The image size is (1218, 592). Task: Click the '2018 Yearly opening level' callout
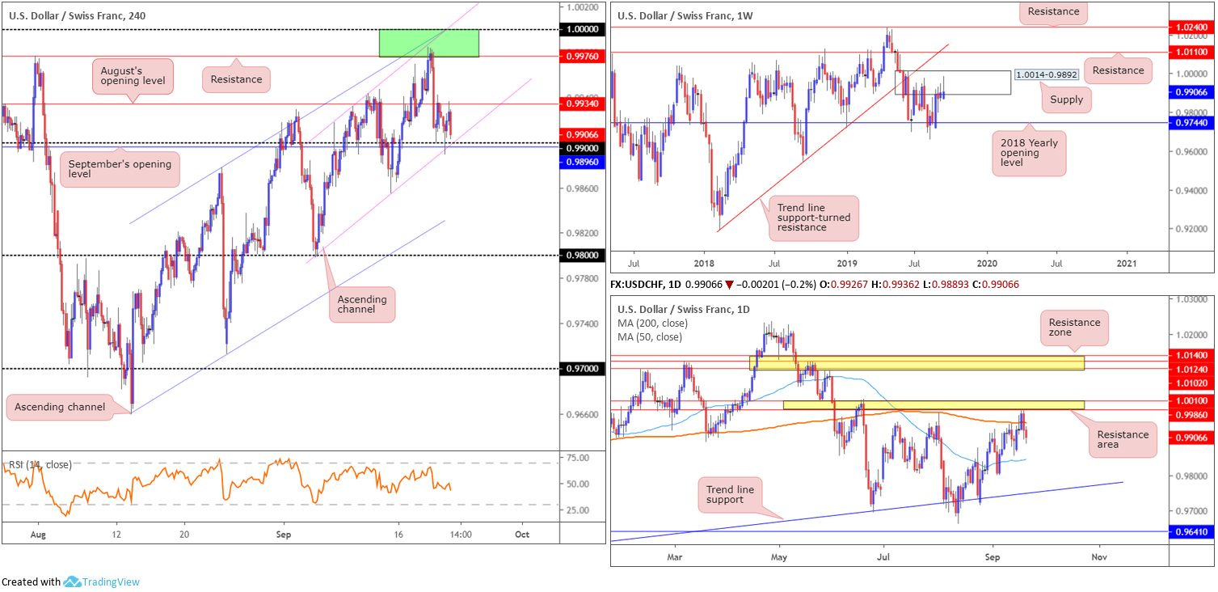[1029, 154]
